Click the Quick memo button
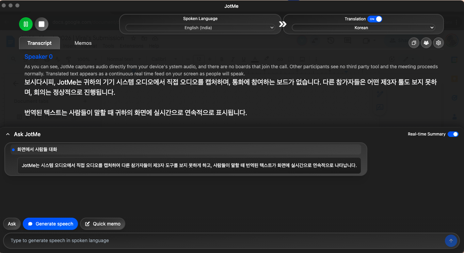Image resolution: width=464 pixels, height=253 pixels. point(102,224)
